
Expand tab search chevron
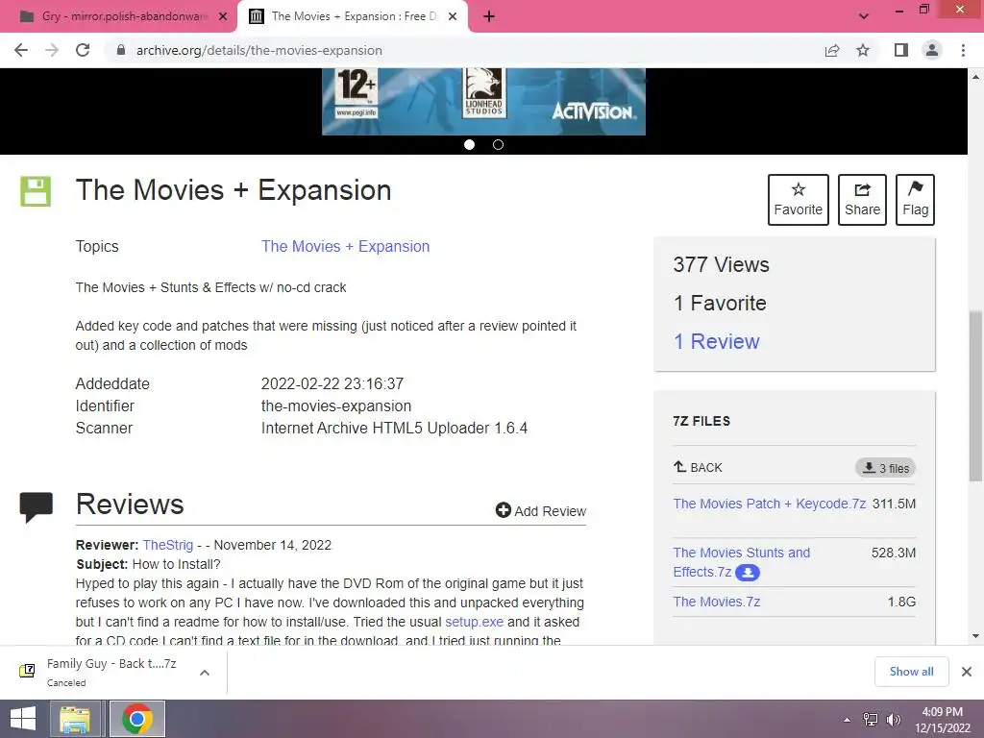click(864, 16)
